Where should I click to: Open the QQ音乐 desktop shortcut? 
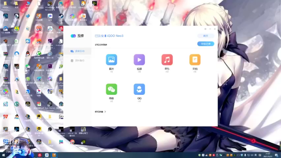coord(17,30)
